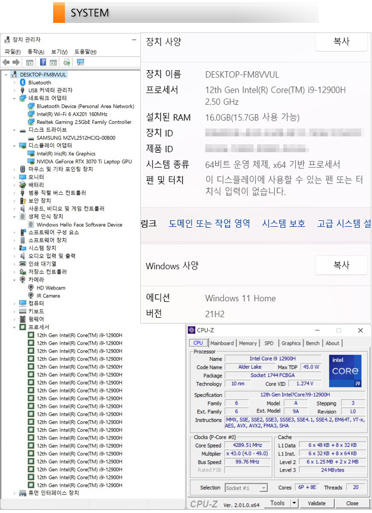The image size is (372, 513).
Task: Switch to CPU-Z SPD tab
Action: (x=269, y=343)
